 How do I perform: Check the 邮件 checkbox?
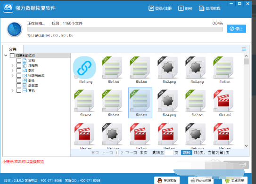coord(19,80)
